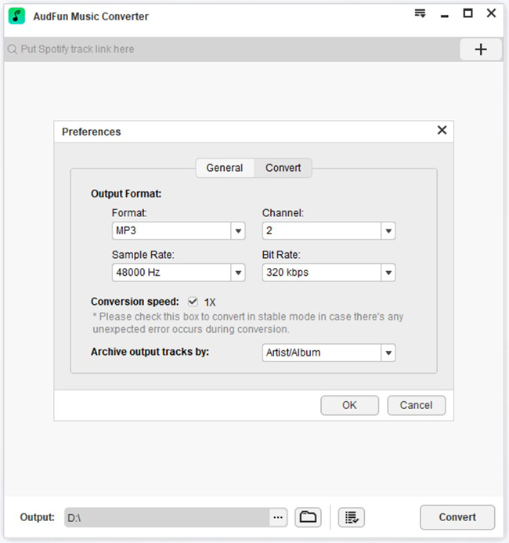
Task: Expand Archive output tracks by dropdown
Action: point(387,353)
